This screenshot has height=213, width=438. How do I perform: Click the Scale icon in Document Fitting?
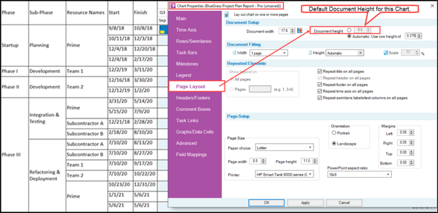[x=386, y=52]
